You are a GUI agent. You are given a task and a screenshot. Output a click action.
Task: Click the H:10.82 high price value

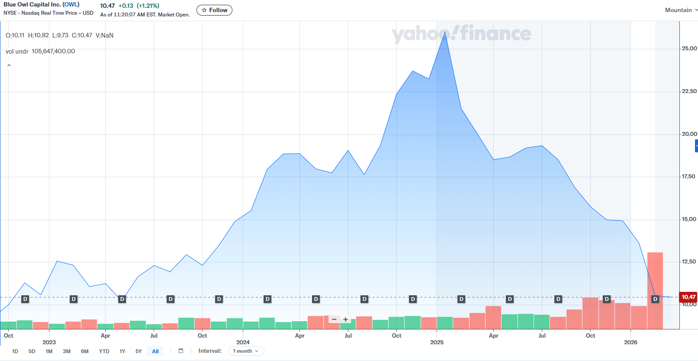point(39,35)
